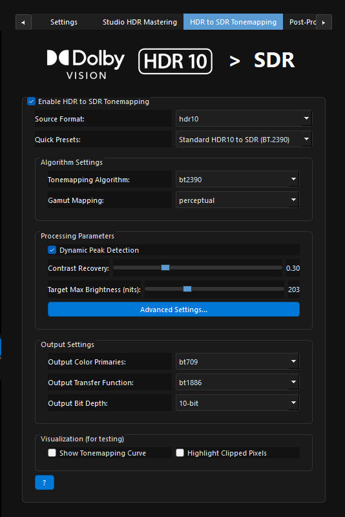
Task: Open the Output Bit Depth dropdown
Action: [237, 403]
